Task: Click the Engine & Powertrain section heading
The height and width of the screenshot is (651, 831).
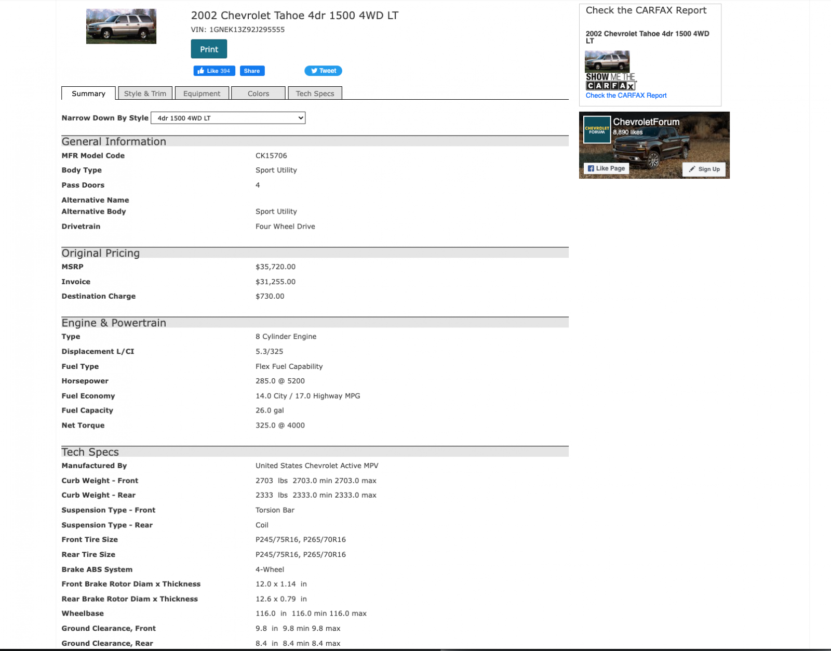Action: (x=114, y=323)
